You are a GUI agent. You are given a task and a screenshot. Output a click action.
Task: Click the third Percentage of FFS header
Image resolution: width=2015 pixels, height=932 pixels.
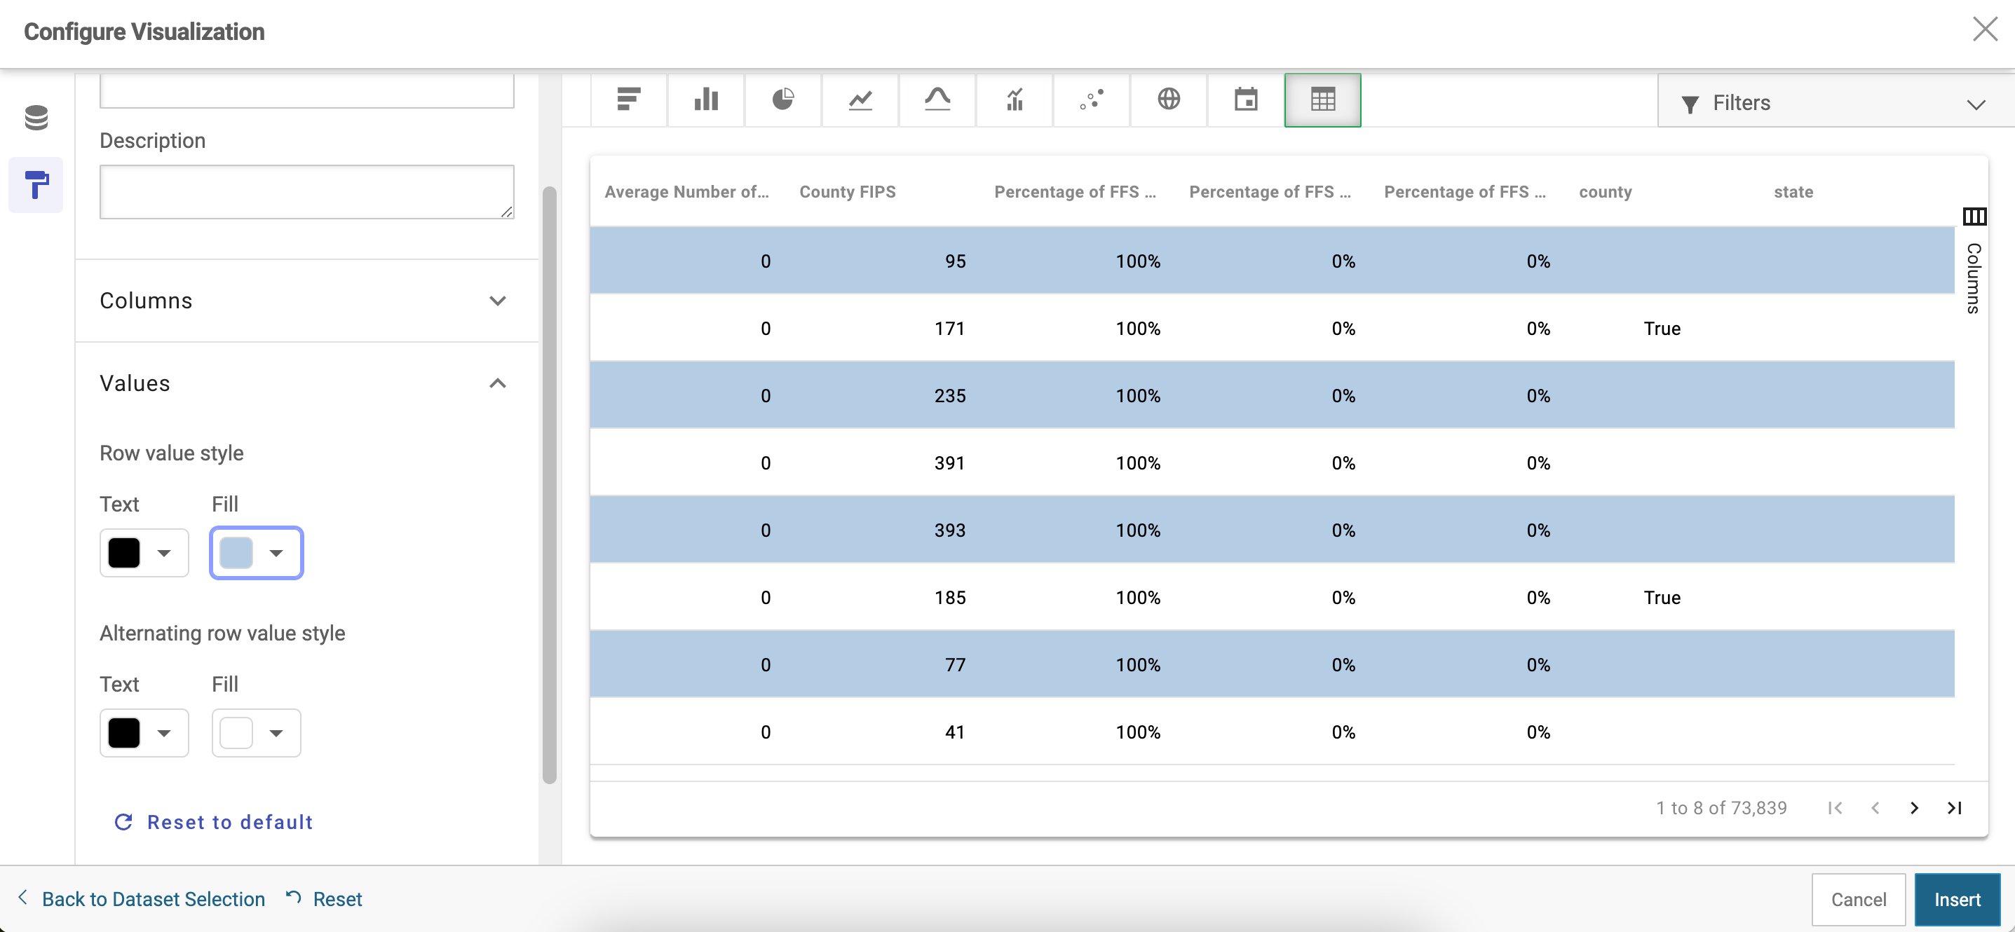click(1465, 191)
